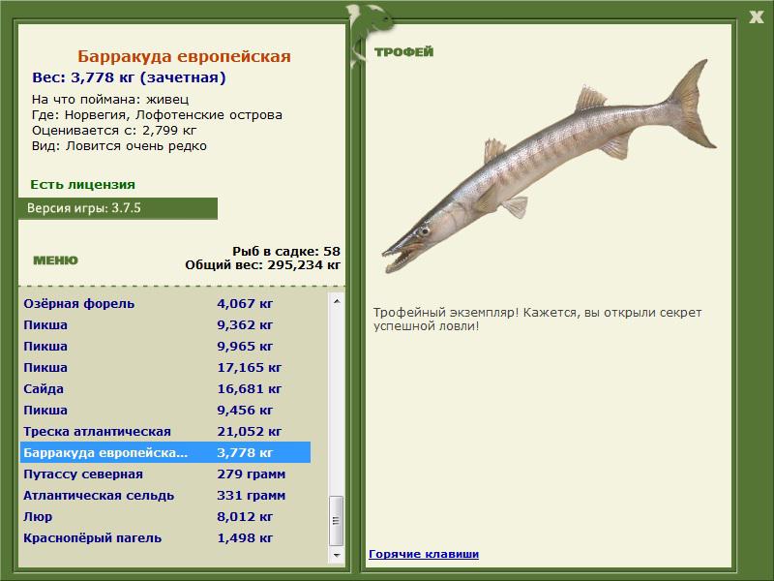The height and width of the screenshot is (581, 774).
Task: Click the Трофейный экземпляр description text
Action: click(537, 320)
